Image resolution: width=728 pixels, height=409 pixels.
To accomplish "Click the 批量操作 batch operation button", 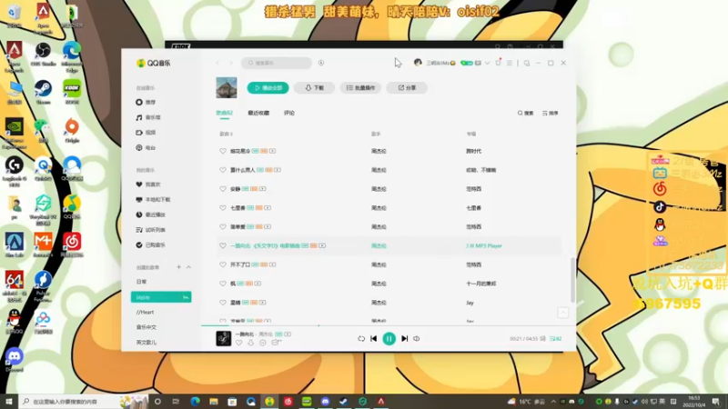I will coord(360,87).
